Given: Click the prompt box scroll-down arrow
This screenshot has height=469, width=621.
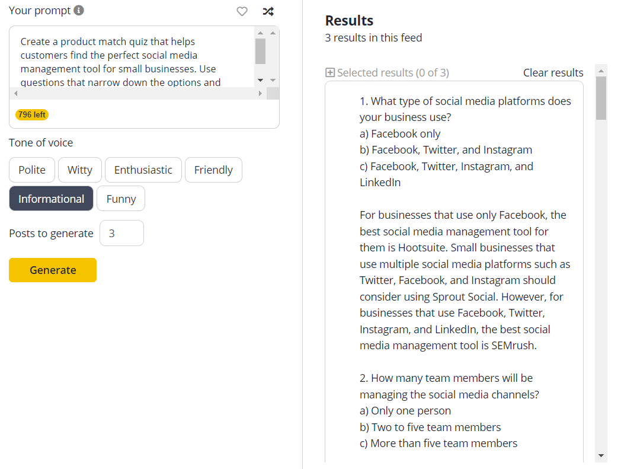Looking at the screenshot, I should click(260, 79).
